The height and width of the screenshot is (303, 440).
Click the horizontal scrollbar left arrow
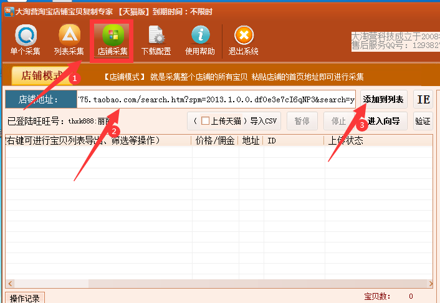10,283
